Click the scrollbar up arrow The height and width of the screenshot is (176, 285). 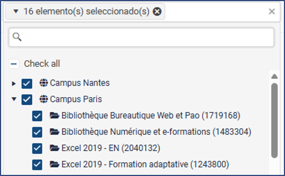coord(275,76)
